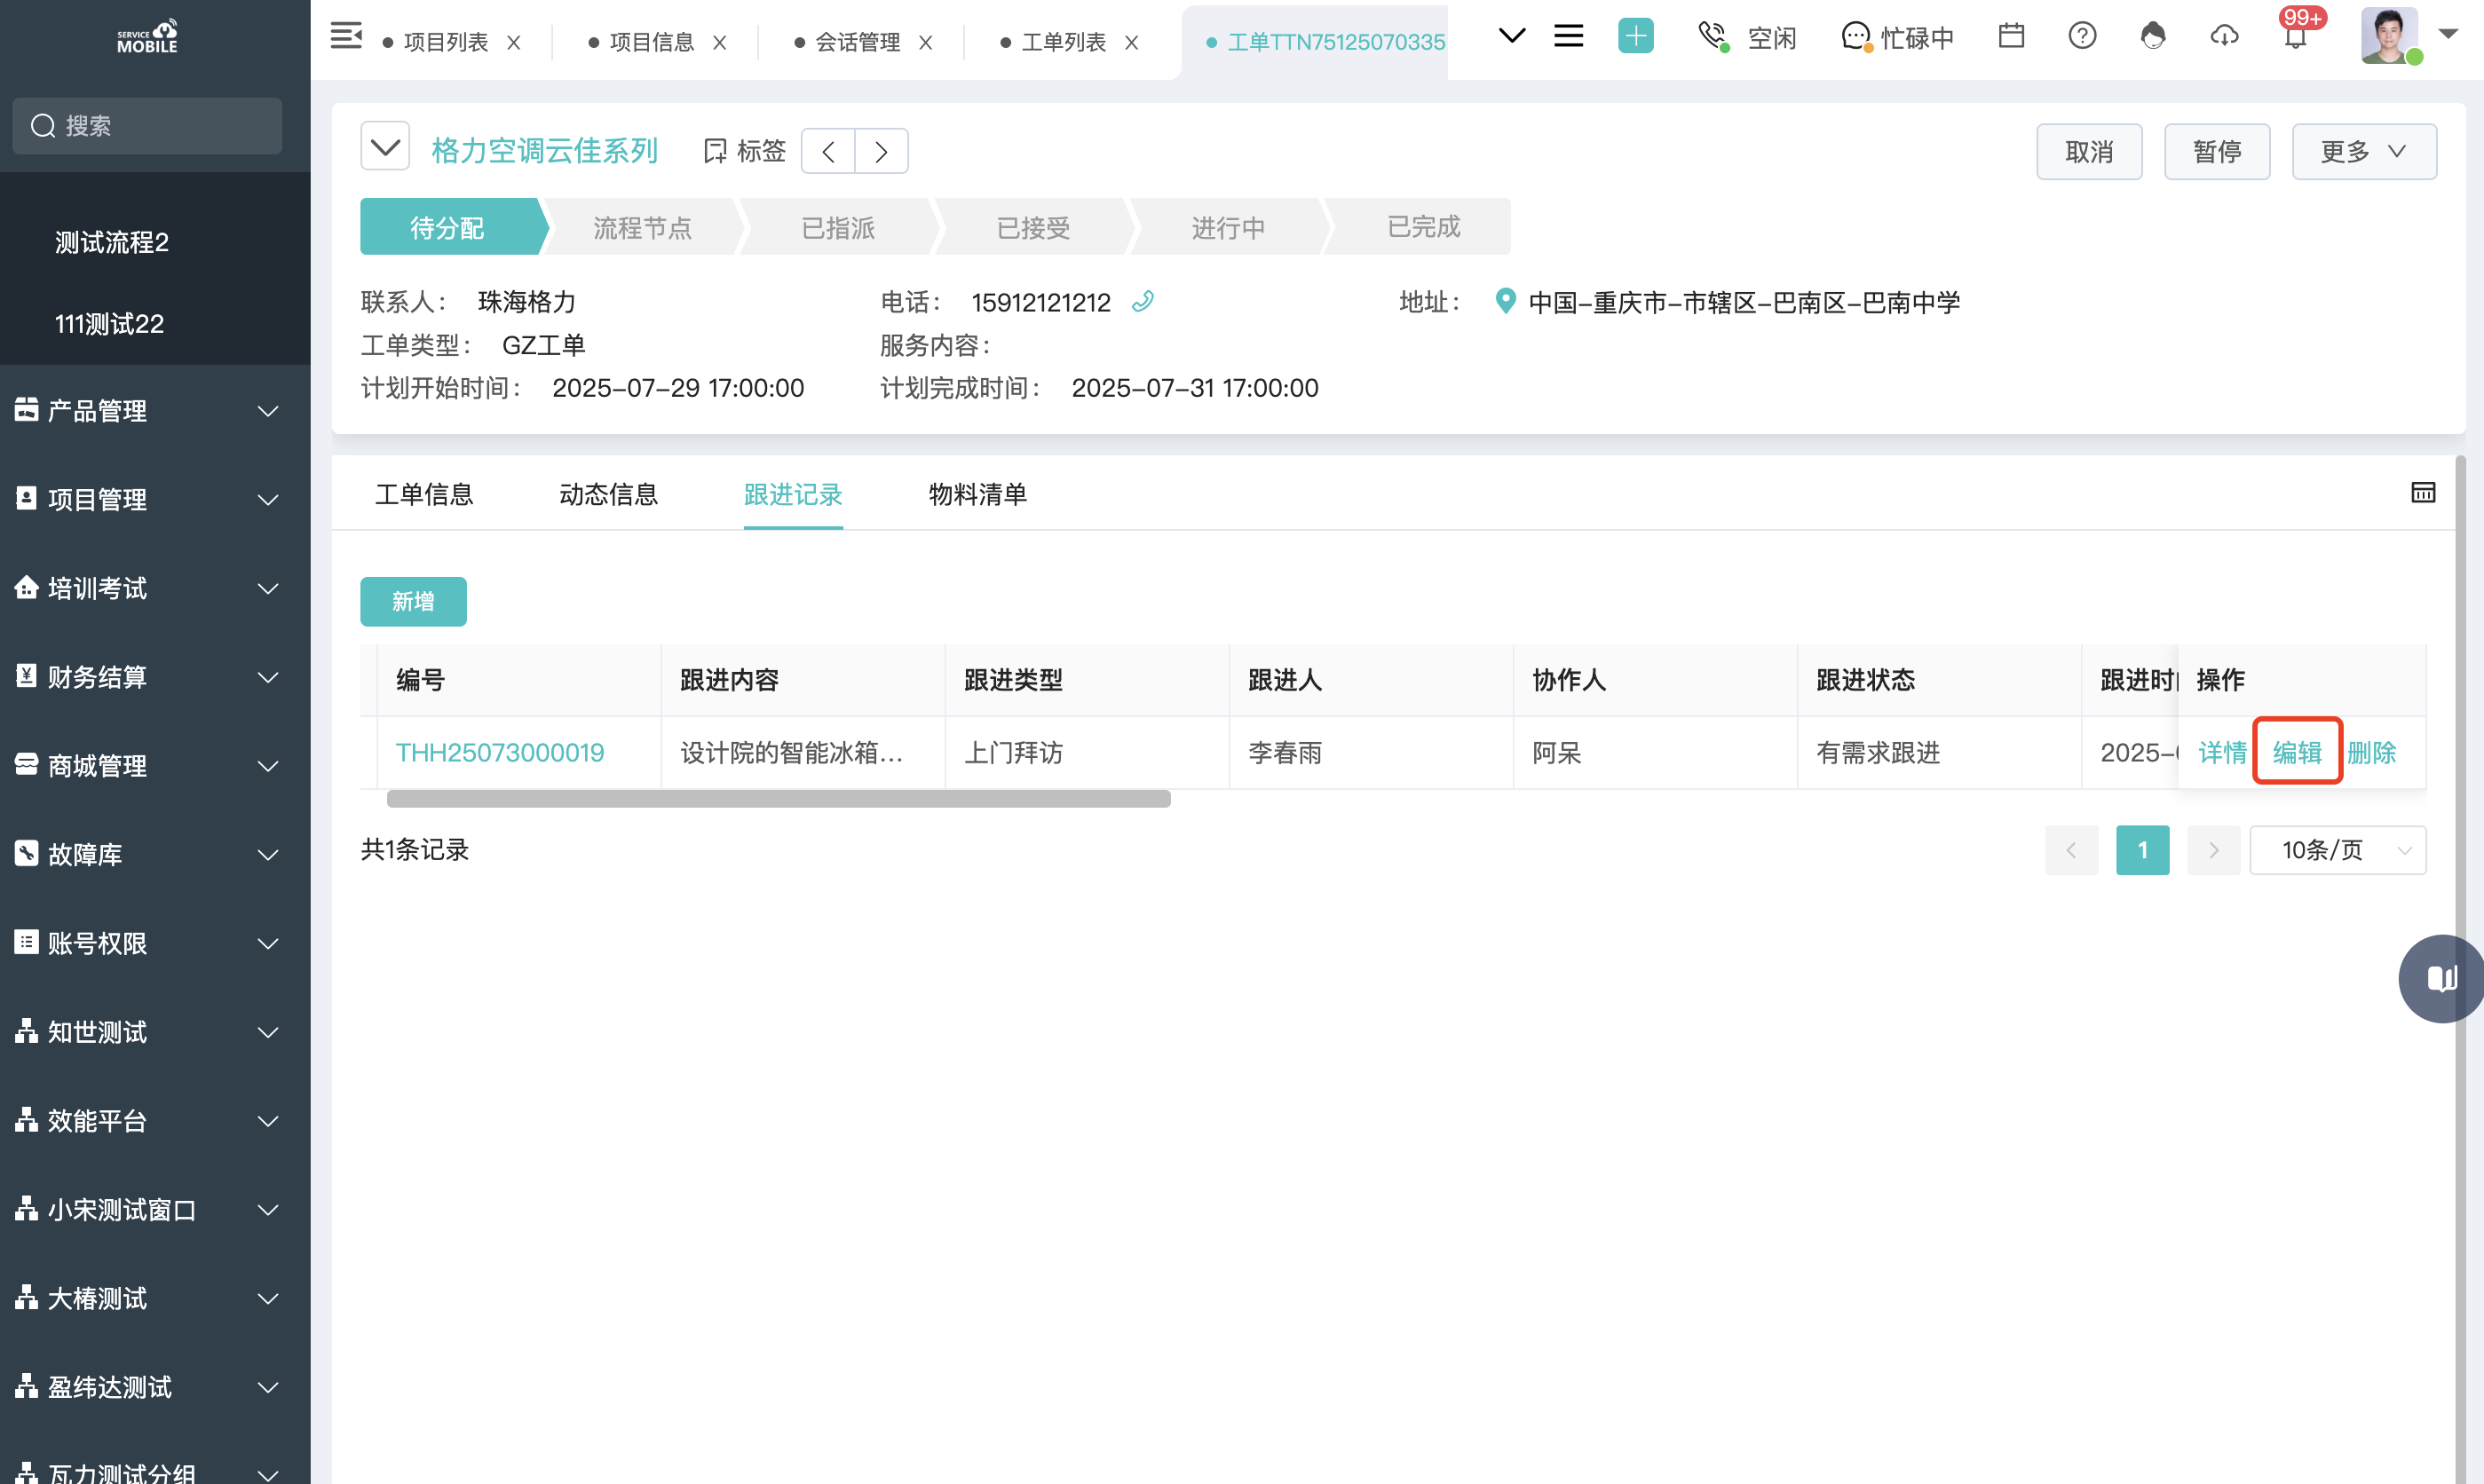2484x1484 pixels.
Task: Click the 取消 button
Action: pyautogui.click(x=2089, y=152)
